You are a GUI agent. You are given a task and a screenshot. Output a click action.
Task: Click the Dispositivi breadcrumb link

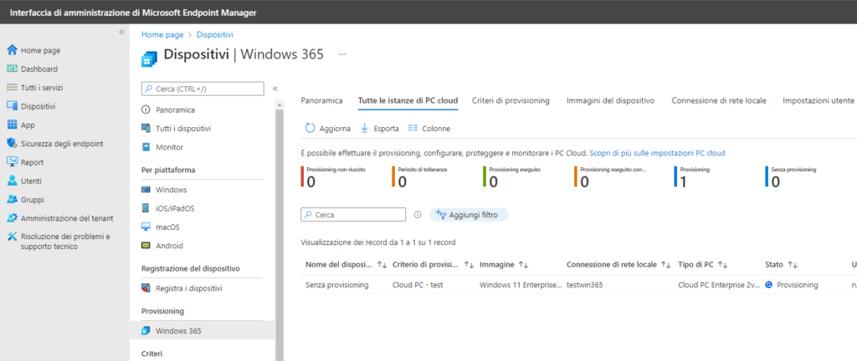tap(215, 34)
